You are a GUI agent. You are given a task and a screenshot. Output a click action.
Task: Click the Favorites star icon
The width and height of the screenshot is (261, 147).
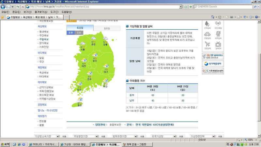pyautogui.click(x=2, y=17)
